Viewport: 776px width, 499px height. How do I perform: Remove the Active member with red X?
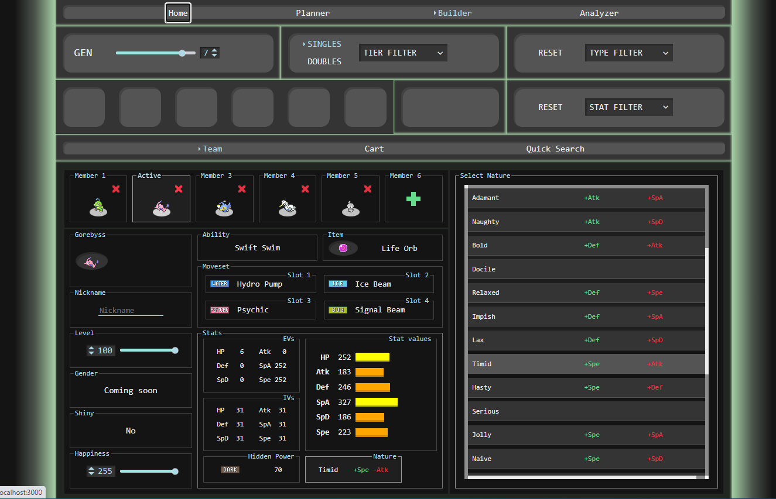click(x=179, y=189)
